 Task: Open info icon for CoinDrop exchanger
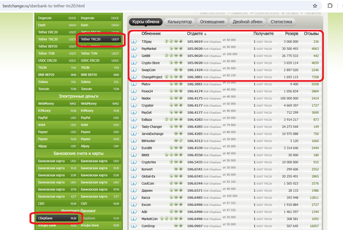coord(134,226)
